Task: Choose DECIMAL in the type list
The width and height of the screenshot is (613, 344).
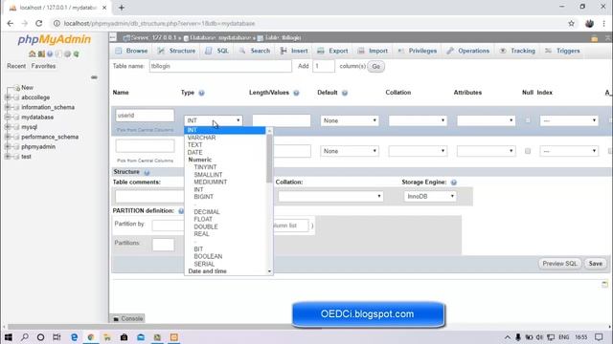Action: [207, 212]
